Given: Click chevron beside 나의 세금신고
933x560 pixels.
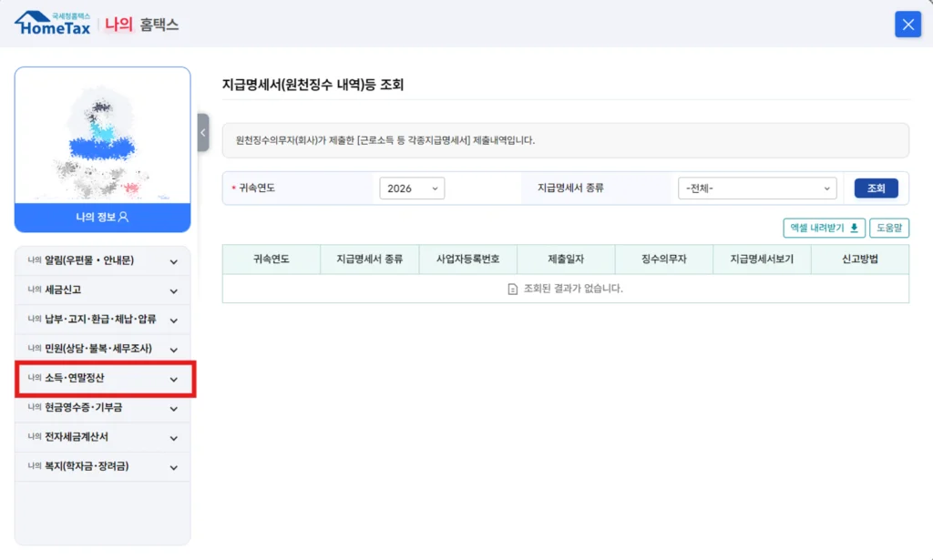Looking at the screenshot, I should [x=174, y=291].
